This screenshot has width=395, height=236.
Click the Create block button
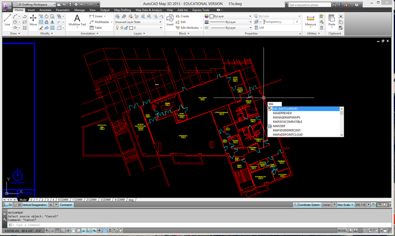pyautogui.click(x=182, y=16)
